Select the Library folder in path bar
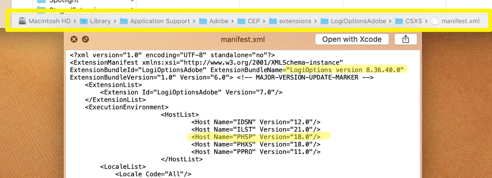492x178 pixels. tap(95, 21)
